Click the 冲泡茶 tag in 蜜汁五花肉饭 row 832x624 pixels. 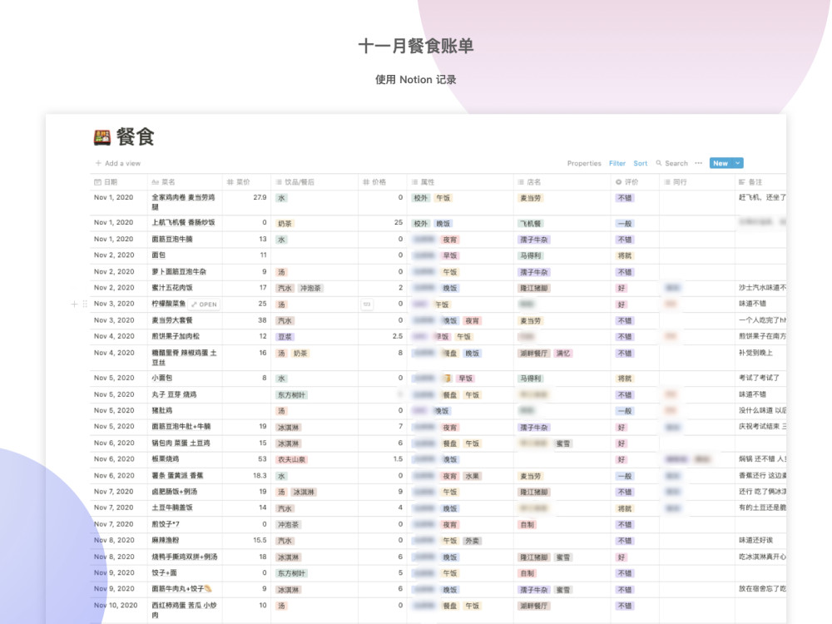pos(310,289)
